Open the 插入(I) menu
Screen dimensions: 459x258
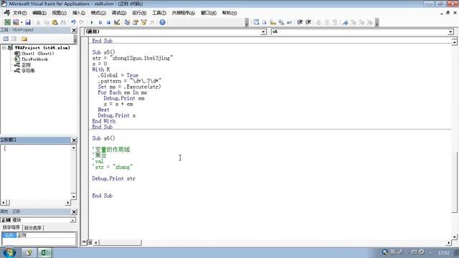[x=79, y=13]
